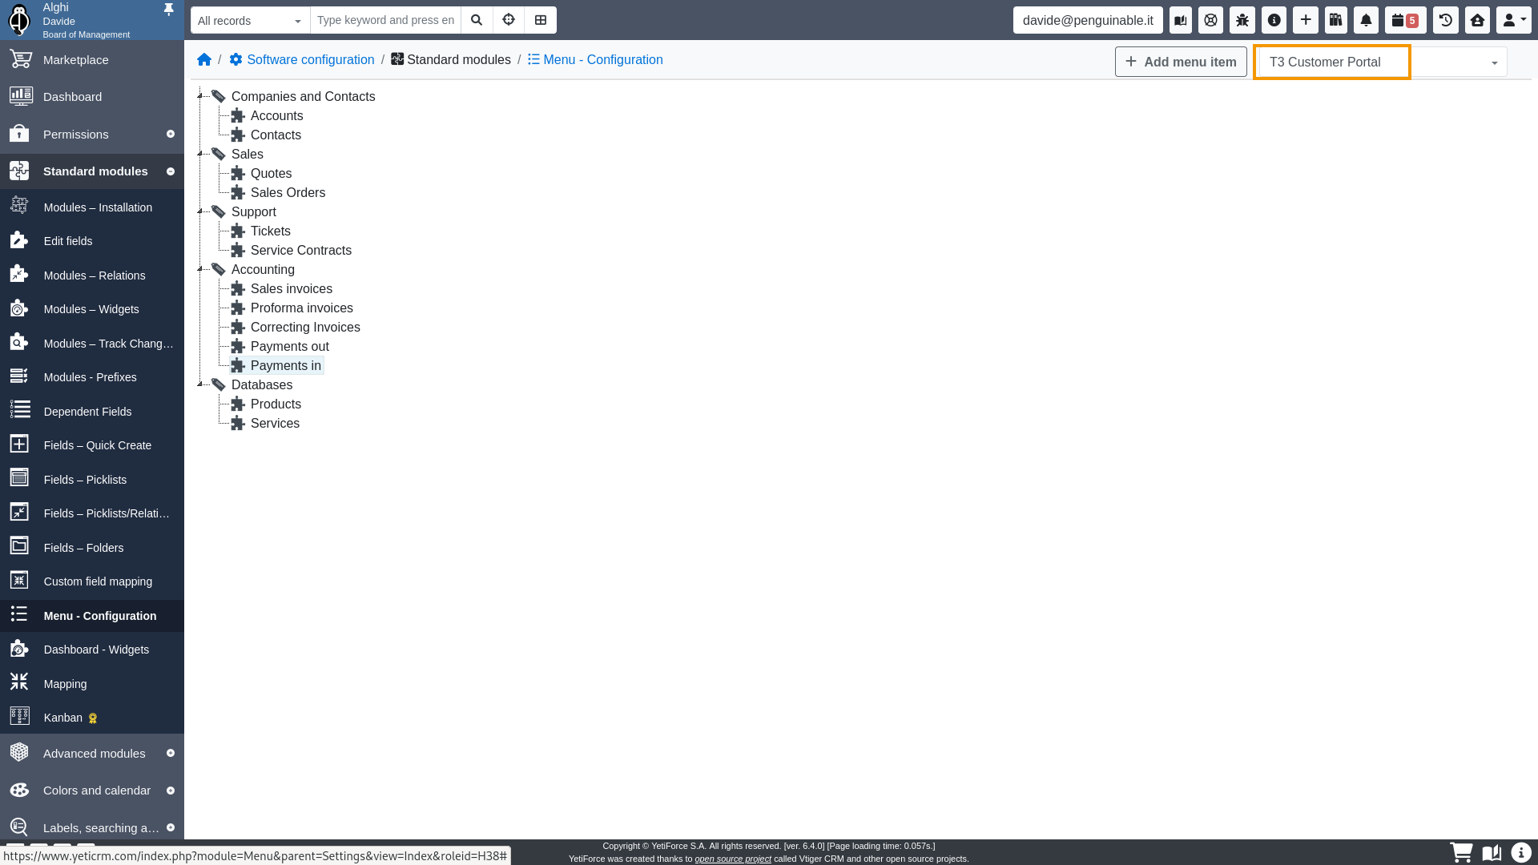The height and width of the screenshot is (865, 1538).
Task: Pin the sidebar with pushpin icon
Action: (x=168, y=10)
